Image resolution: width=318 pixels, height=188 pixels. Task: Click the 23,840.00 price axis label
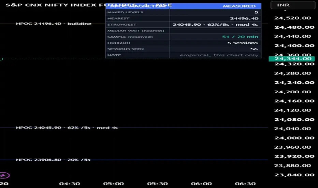pos(294,175)
